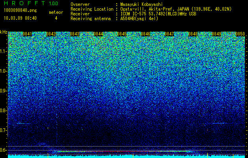
Task: Click the 0842 time marker
Action: (x=51, y=34)
